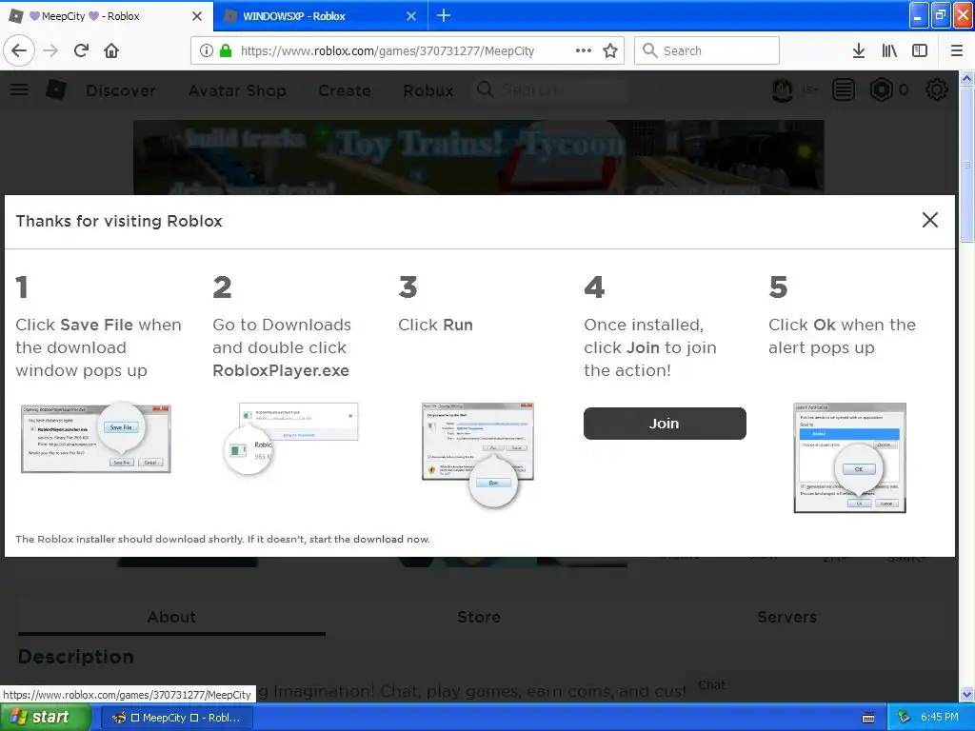Show site information icon in address bar
Viewport: 975px width, 731px height.
click(x=206, y=51)
